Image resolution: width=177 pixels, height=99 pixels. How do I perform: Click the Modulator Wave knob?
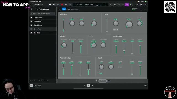(x=94, y=23)
